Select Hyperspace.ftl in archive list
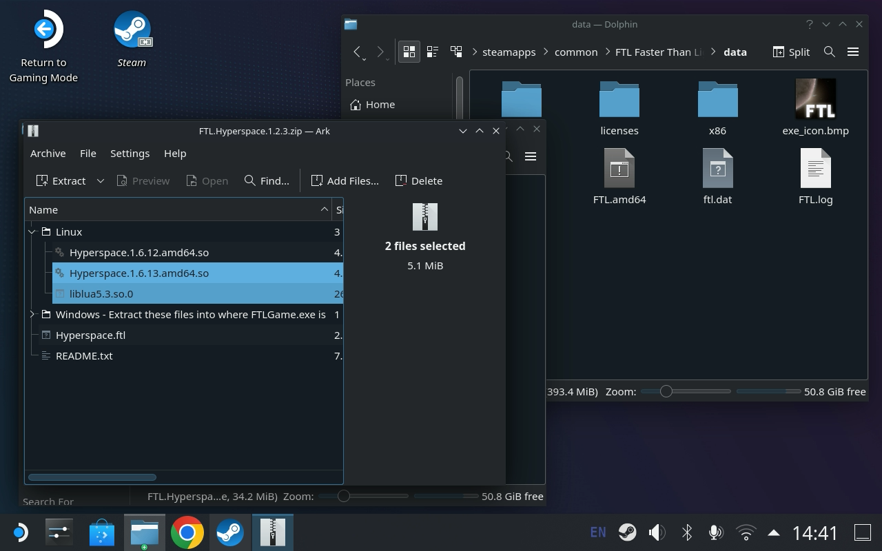The image size is (882, 551). click(x=184, y=335)
